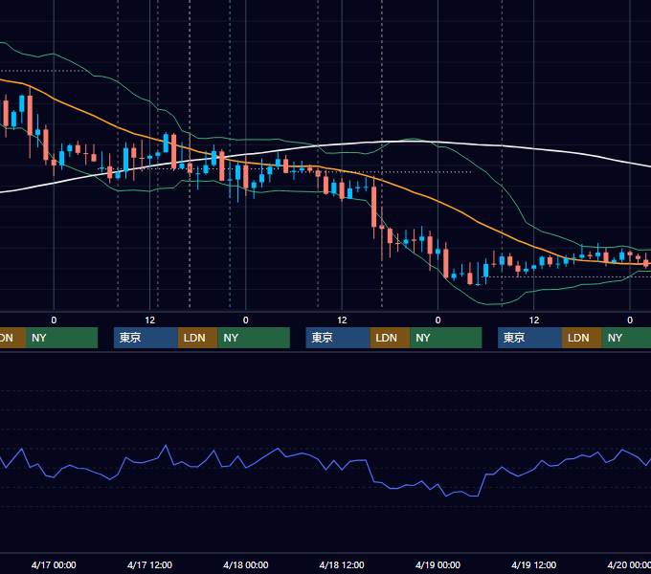Click the 東京 session block for 4/19
This screenshot has height=574, width=651.
pyautogui.click(x=529, y=338)
